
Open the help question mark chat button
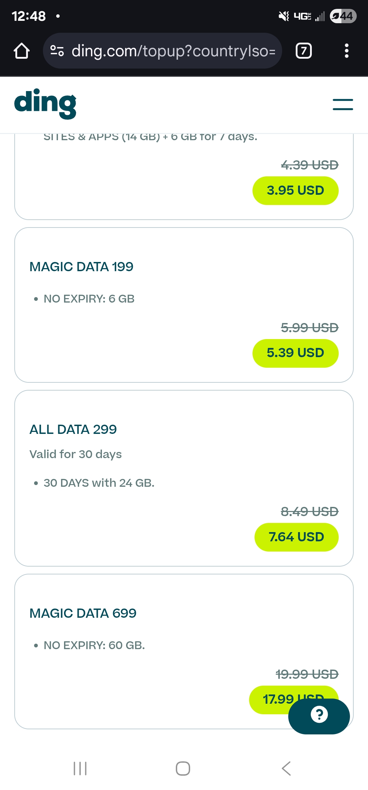pos(319,715)
